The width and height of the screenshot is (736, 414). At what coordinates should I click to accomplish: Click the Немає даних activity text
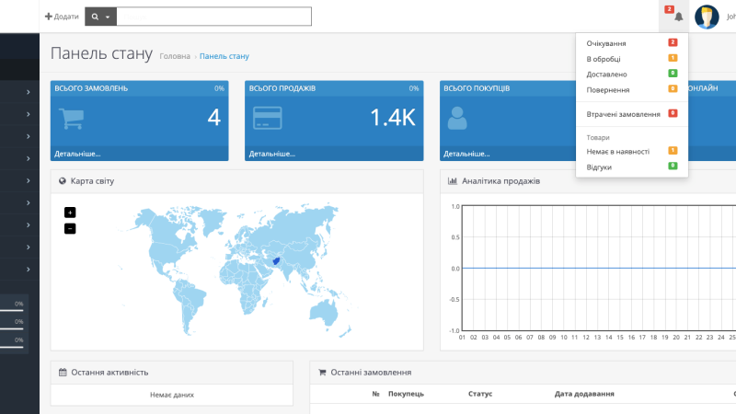point(172,395)
